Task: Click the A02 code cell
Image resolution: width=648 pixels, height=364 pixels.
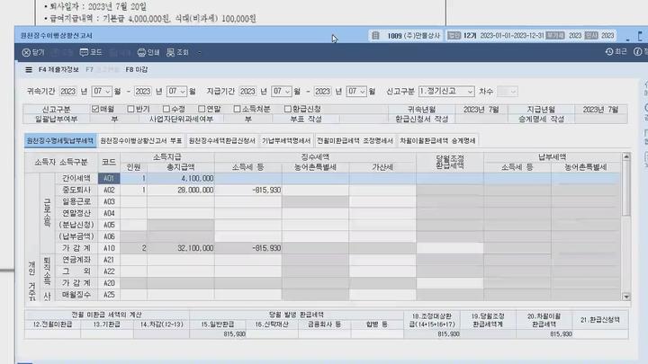Action: pos(109,190)
